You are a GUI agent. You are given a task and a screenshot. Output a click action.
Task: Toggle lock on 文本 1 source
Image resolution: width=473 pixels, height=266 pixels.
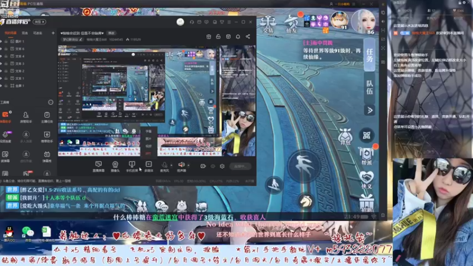6,78
